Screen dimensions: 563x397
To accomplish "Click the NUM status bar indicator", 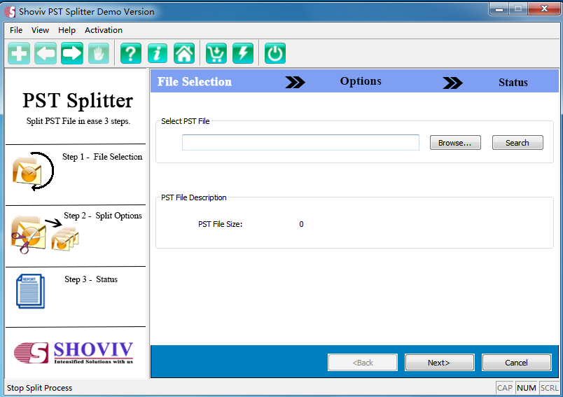I will point(527,388).
